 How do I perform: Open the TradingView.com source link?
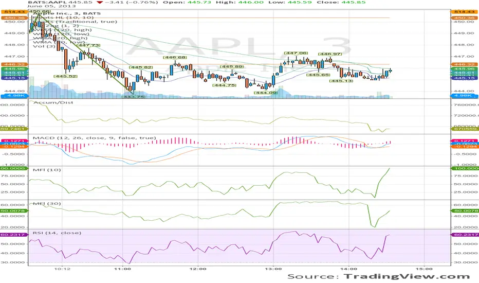coord(407,276)
